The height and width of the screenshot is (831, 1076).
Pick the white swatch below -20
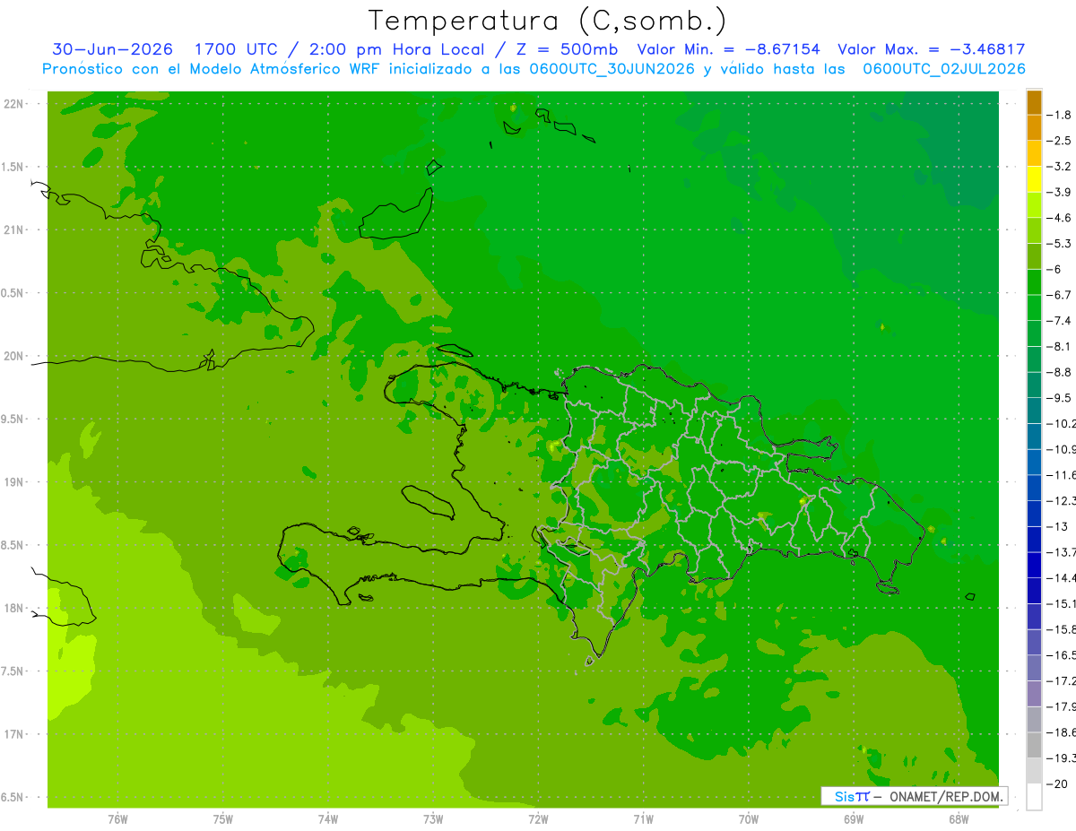point(1034,797)
